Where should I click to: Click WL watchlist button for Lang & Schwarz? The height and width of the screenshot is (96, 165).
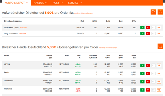[159, 34]
